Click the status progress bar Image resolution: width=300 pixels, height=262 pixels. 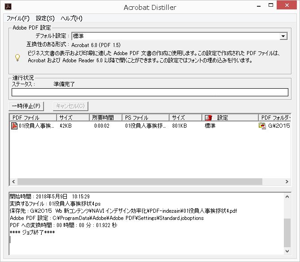point(150,92)
